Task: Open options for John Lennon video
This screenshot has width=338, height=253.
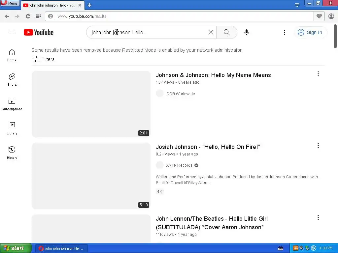Action: 318,217
